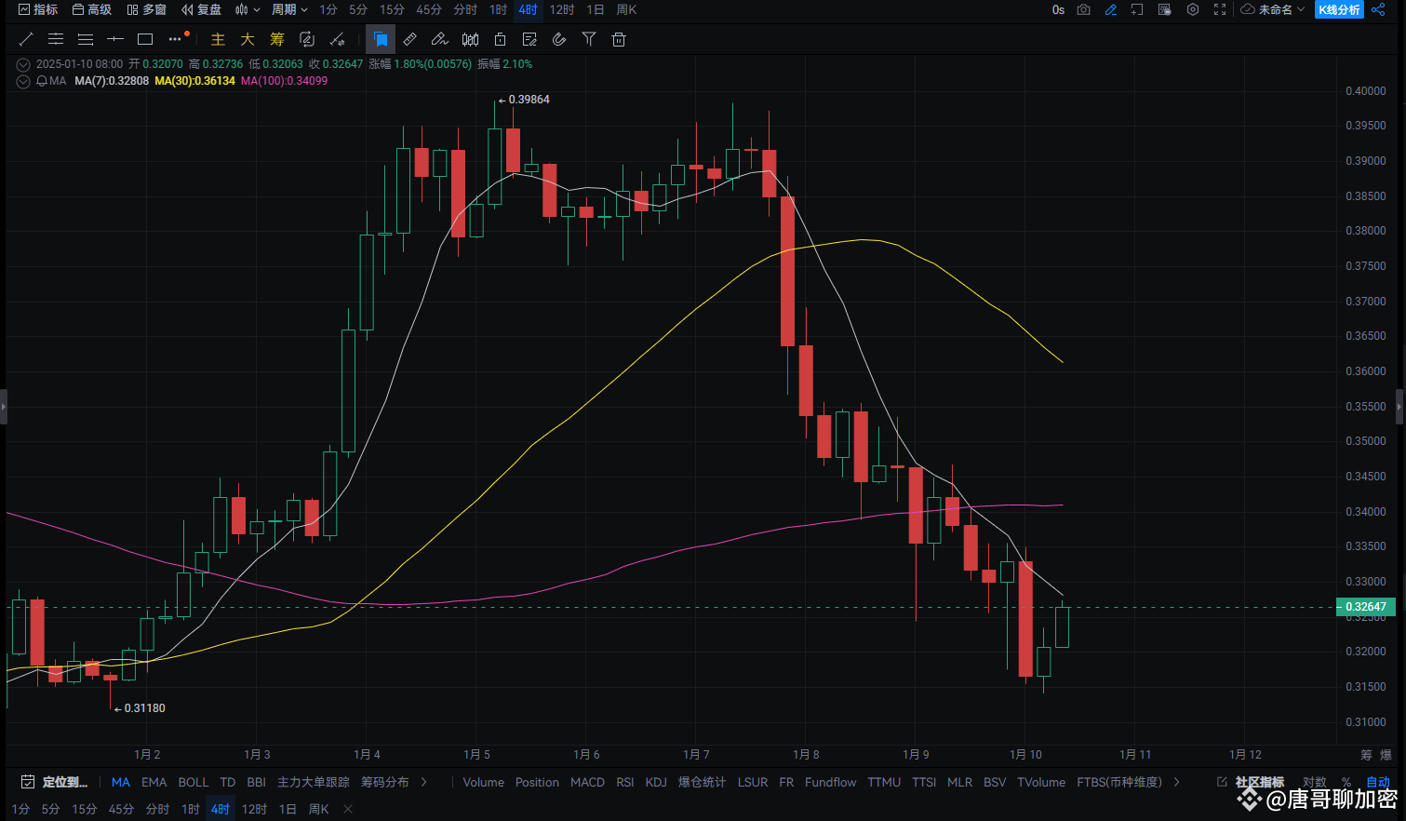The height and width of the screenshot is (821, 1406).
Task: Select the parallel channel line tool
Action: [56, 39]
